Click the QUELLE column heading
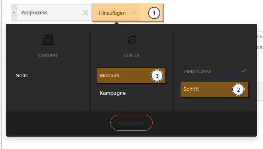Screen dimensions: 263x149 [131, 56]
